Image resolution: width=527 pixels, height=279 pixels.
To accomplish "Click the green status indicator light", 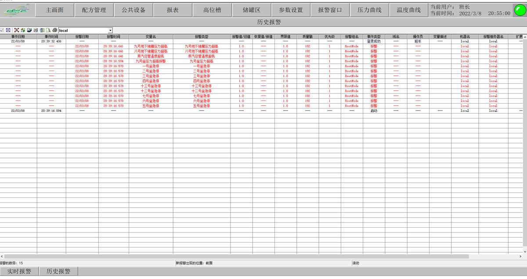I will coord(520,10).
